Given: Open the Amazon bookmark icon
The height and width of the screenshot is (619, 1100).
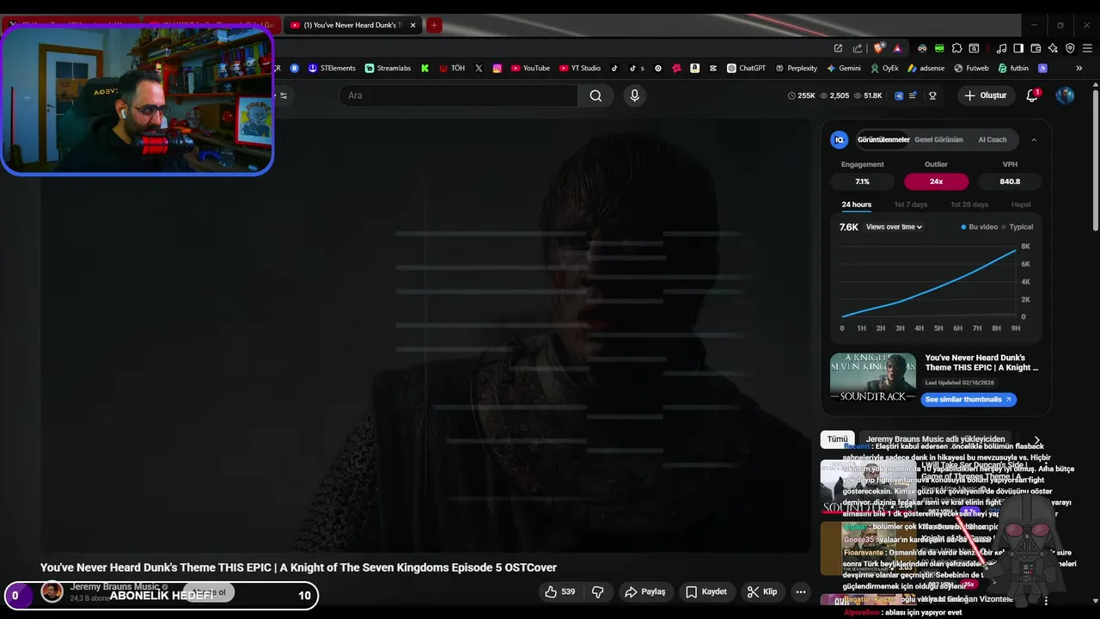Looking at the screenshot, I should (x=694, y=68).
